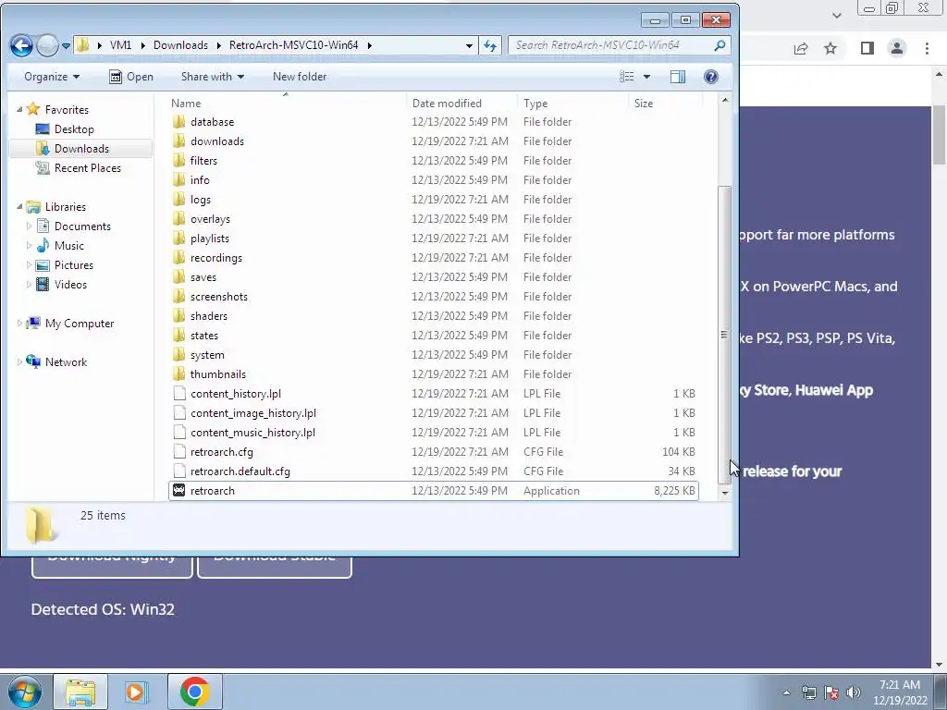
Task: Click the search magnifier icon
Action: point(719,45)
